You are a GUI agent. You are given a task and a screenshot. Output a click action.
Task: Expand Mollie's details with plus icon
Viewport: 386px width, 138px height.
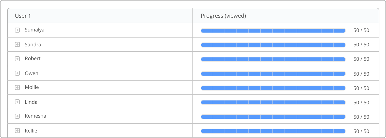pyautogui.click(x=17, y=87)
